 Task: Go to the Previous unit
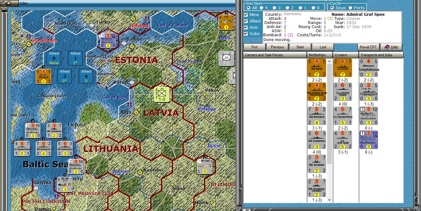(277, 47)
